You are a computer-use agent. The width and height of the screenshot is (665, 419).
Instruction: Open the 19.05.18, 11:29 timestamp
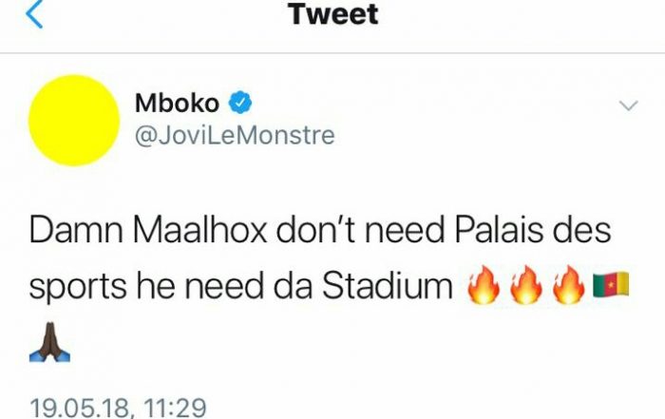(x=119, y=409)
